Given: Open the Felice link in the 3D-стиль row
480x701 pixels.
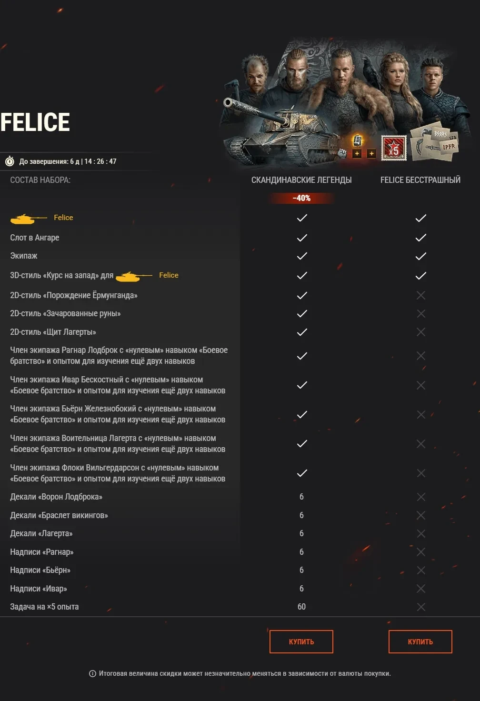Looking at the screenshot, I should (169, 275).
